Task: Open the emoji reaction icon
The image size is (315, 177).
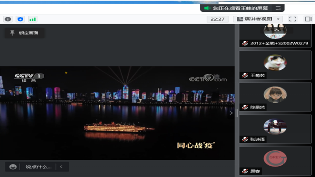Action: 13,167
